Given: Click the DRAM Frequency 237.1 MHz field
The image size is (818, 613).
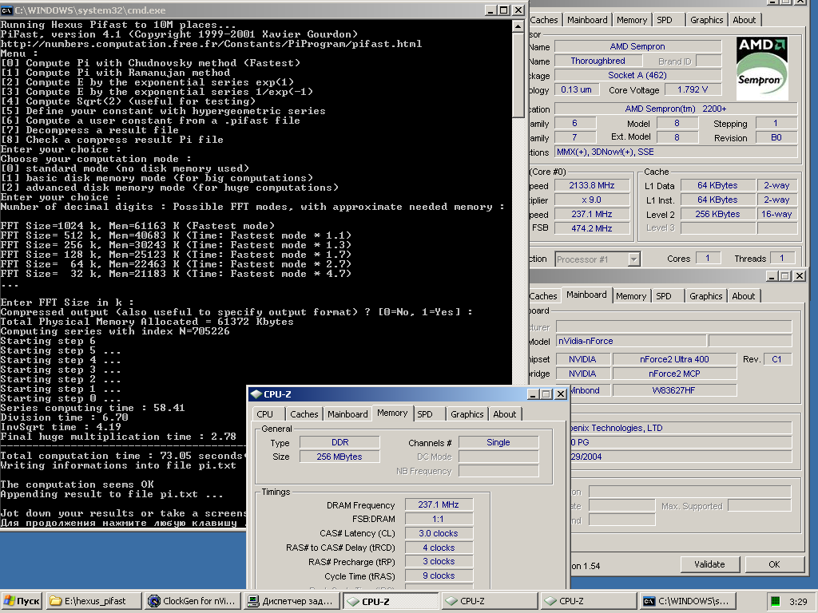Looking at the screenshot, I should [439, 504].
